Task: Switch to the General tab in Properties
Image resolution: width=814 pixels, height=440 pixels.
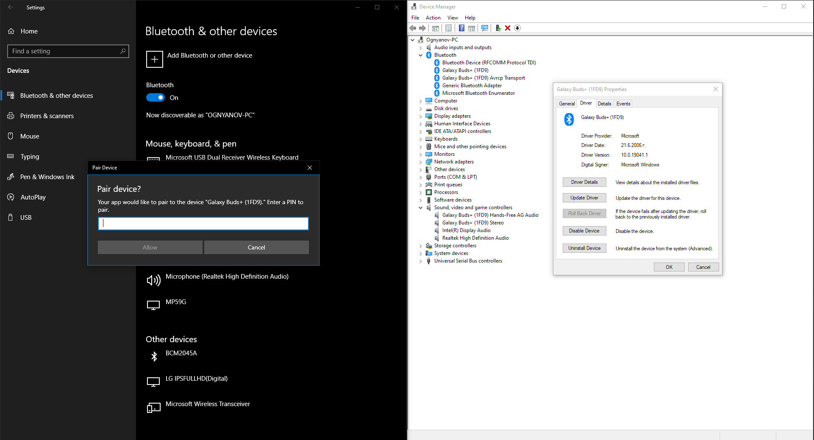Action: (567, 104)
